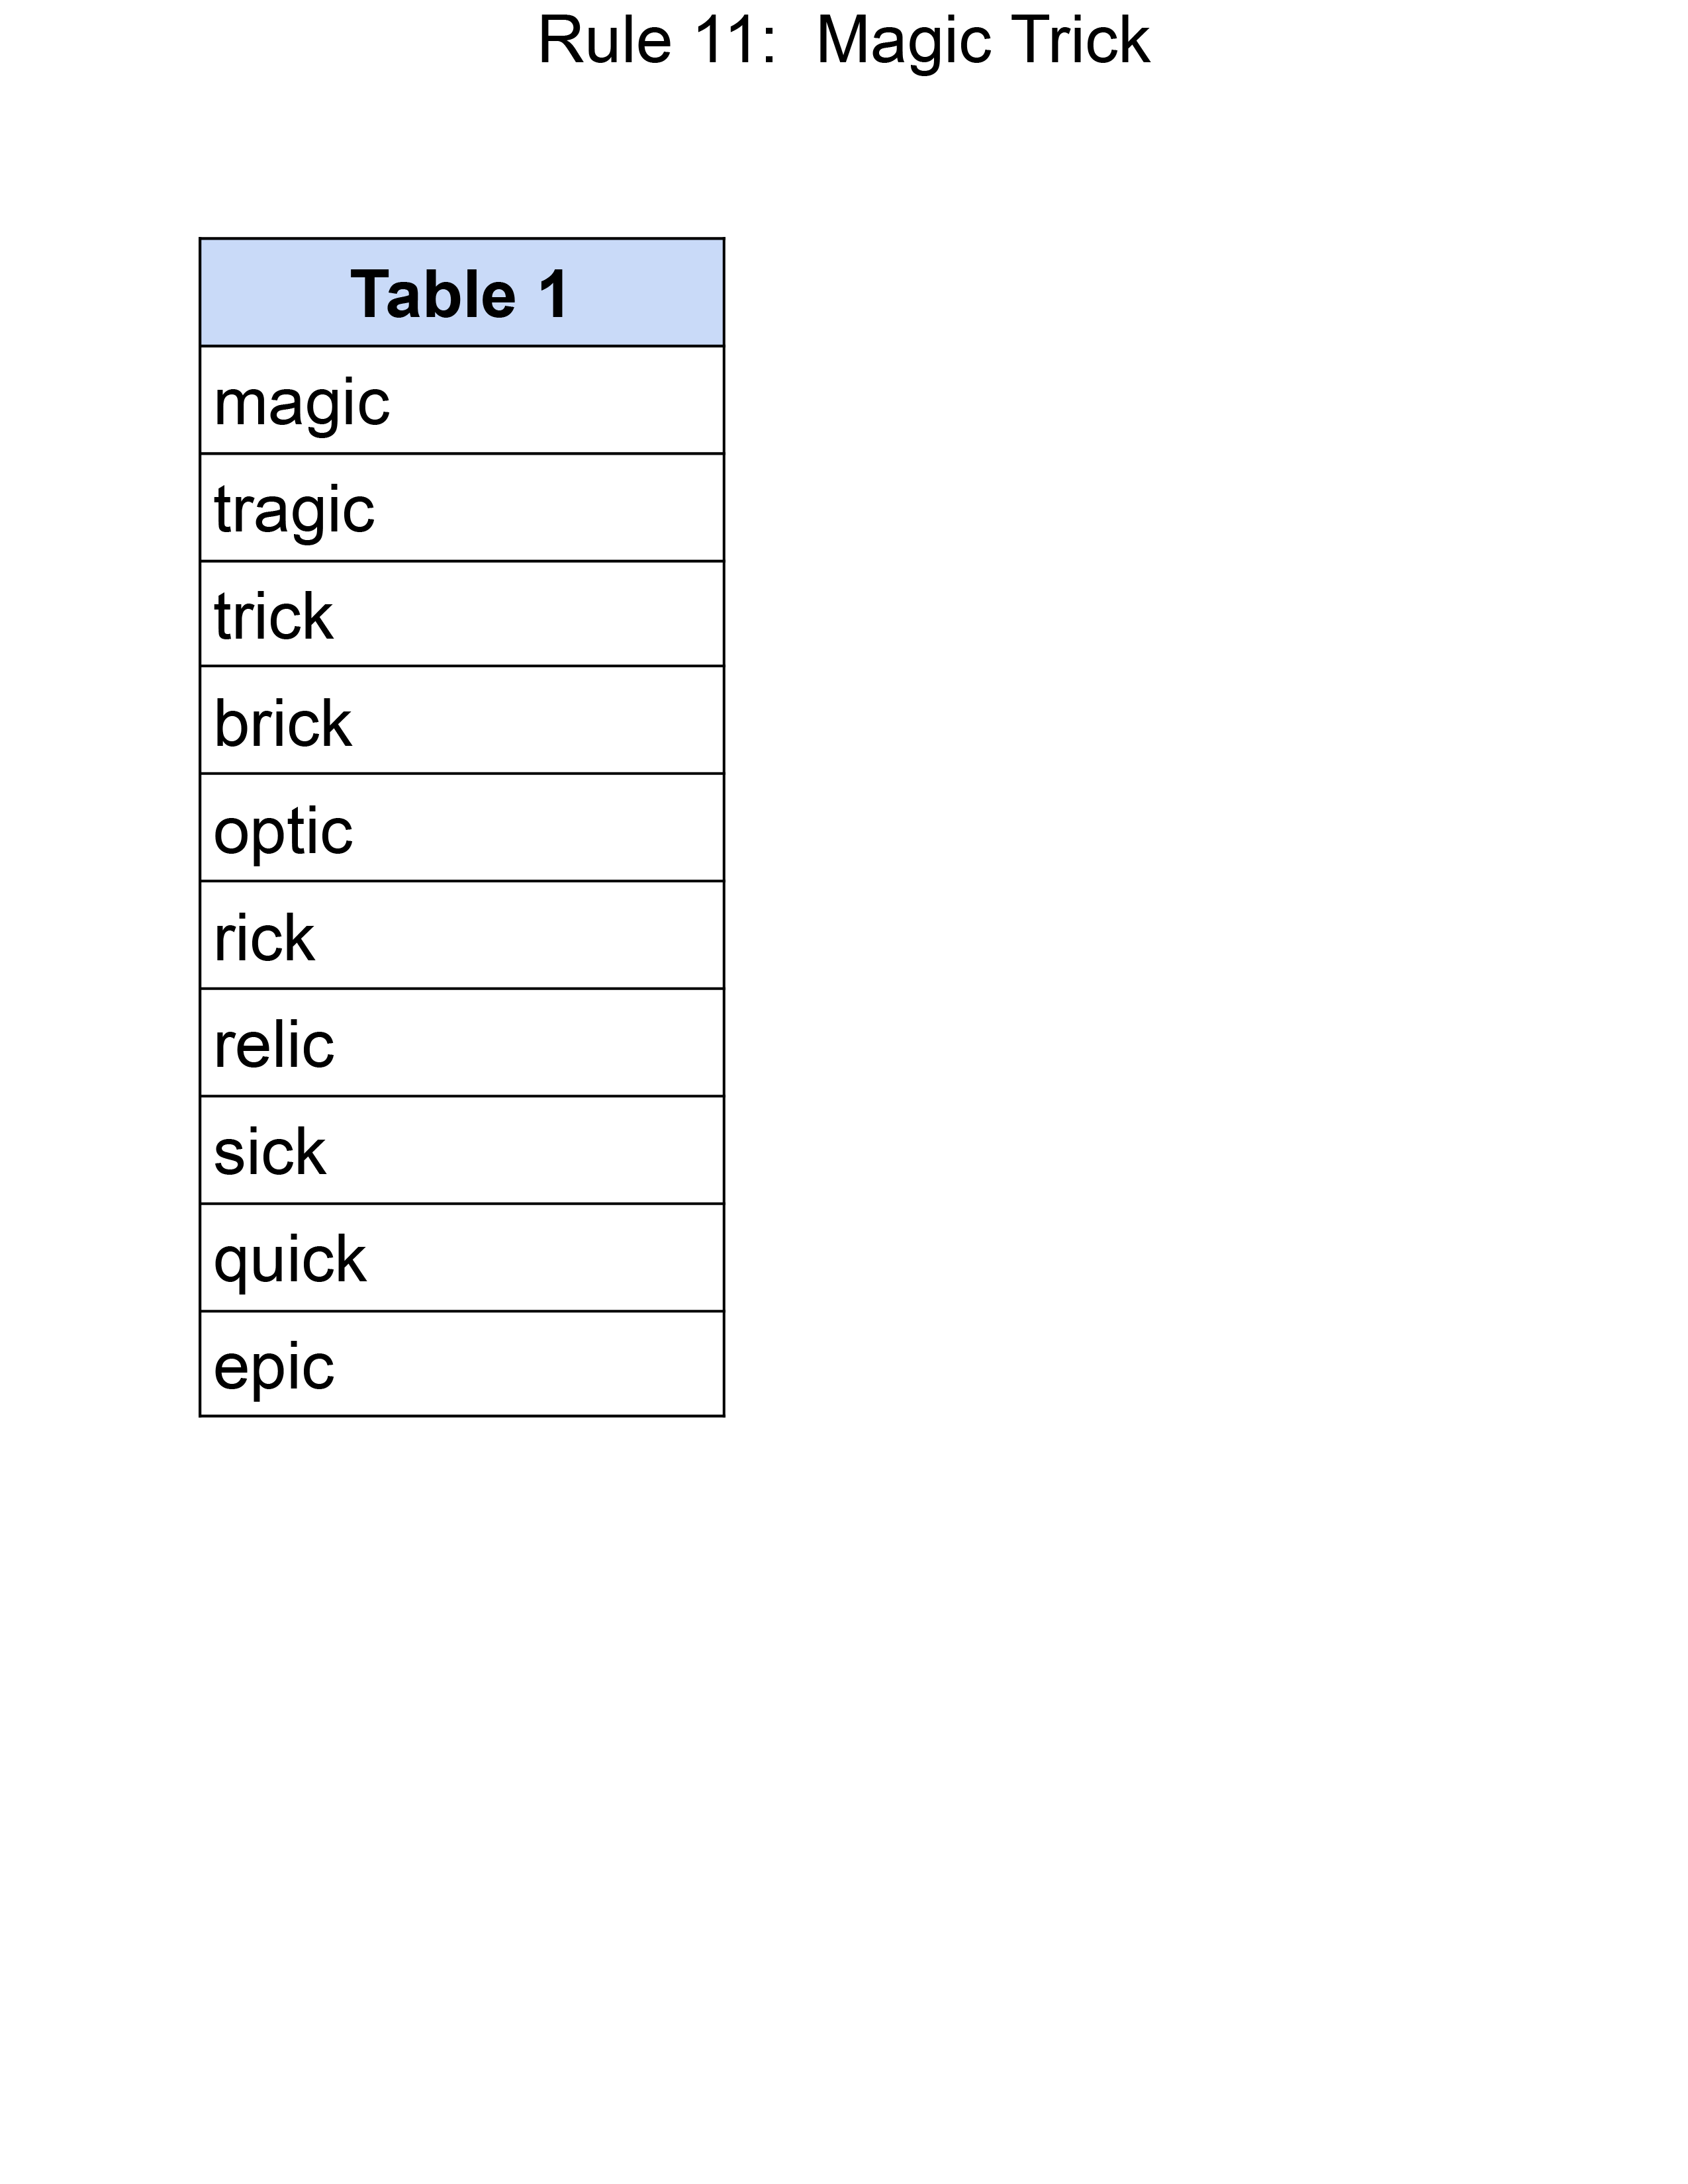Click the number "11:" in the title
Viewport: 1688px width, 2184px height.
click(736, 40)
